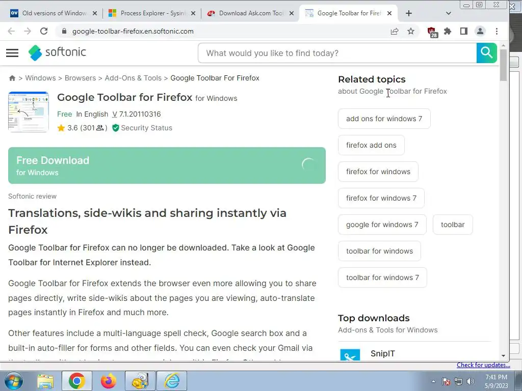Open a new browser tab
This screenshot has height=391, width=522.
(x=409, y=13)
